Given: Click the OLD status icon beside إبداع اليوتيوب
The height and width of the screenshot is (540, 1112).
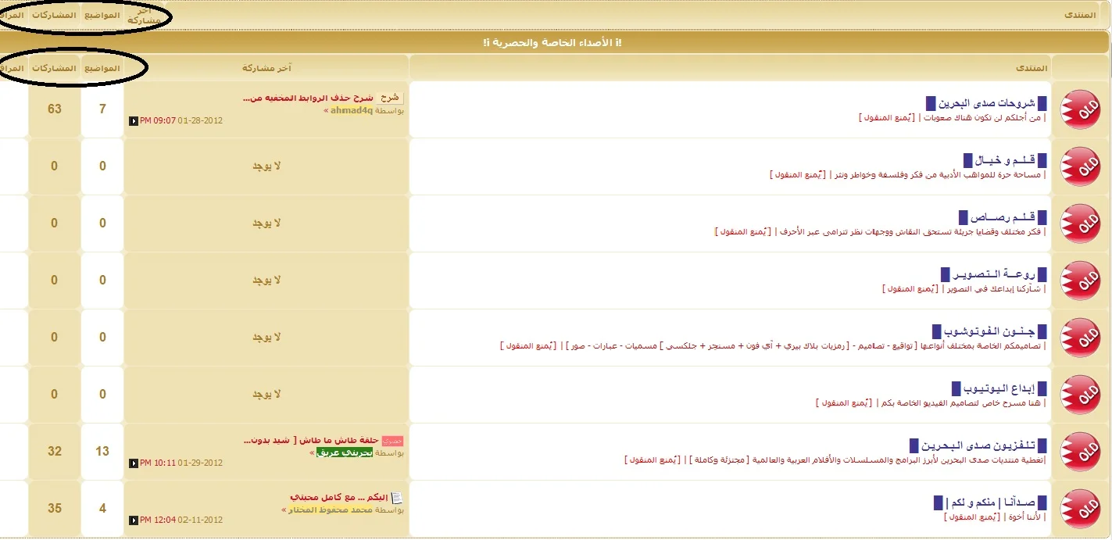Looking at the screenshot, I should click(1080, 395).
